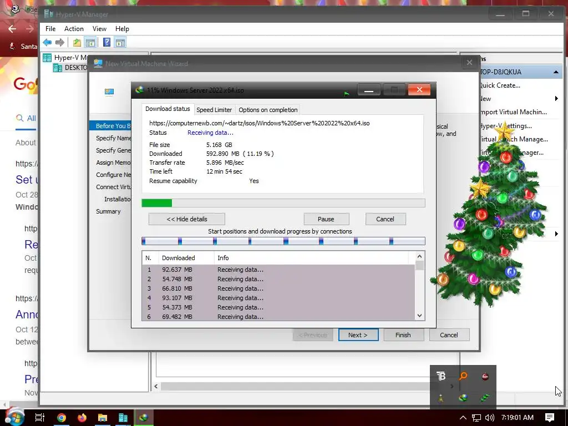The image size is (568, 426).
Task: Click the Google All search tab in browser
Action: tap(26, 118)
